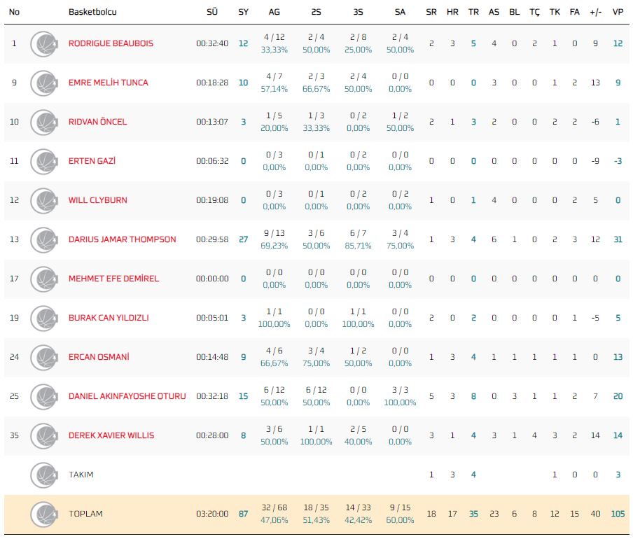Screen dimensions: 633x539
Task: Click Will Clyburn's player avatar icon
Action: 43,200
